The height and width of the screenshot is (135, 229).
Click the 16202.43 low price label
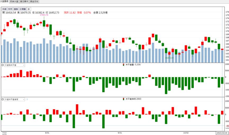pyautogui.click(x=169, y=58)
